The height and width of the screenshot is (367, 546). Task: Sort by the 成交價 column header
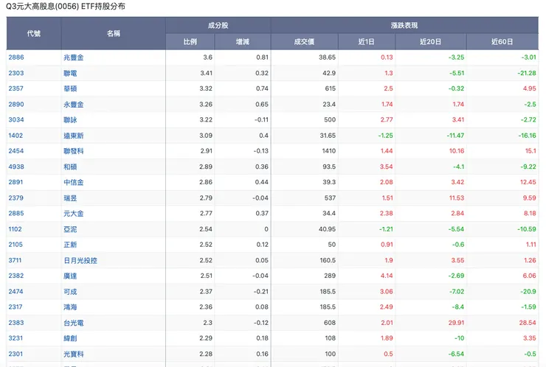tap(304, 42)
